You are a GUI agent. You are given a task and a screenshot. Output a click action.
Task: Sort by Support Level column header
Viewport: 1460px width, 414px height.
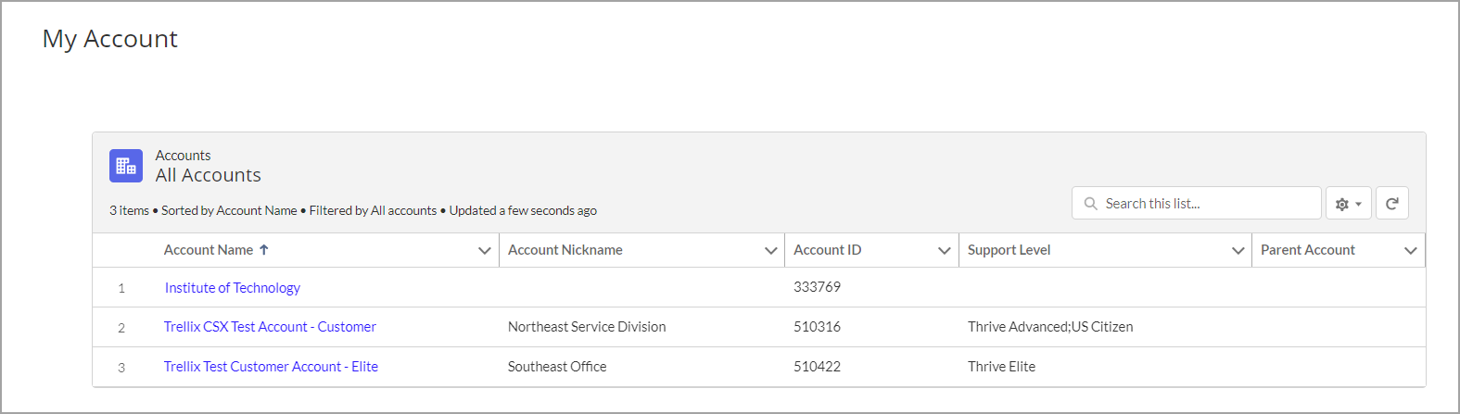(x=1009, y=250)
